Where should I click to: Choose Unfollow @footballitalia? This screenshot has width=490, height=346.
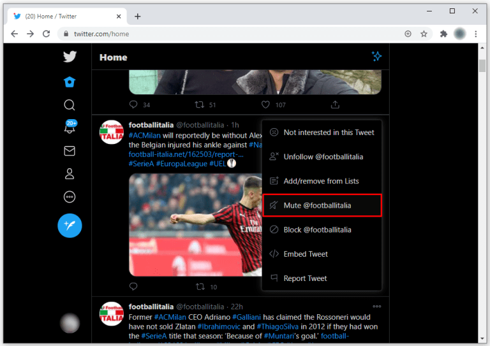[322, 157]
